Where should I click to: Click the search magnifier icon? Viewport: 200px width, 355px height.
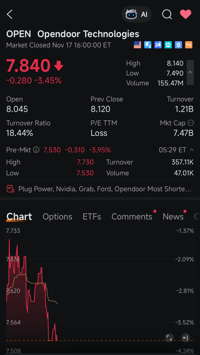[x=167, y=14]
